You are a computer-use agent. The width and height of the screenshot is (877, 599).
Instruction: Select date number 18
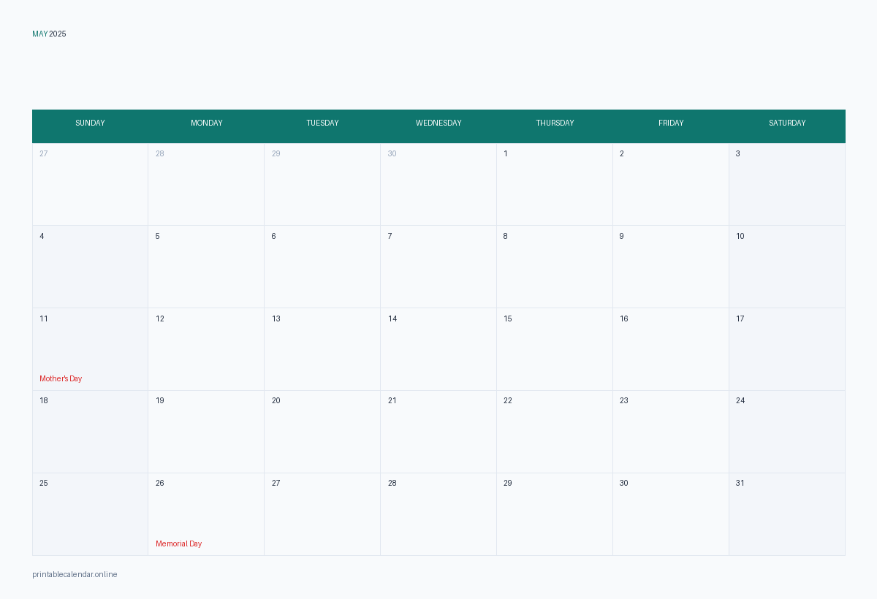click(x=44, y=401)
